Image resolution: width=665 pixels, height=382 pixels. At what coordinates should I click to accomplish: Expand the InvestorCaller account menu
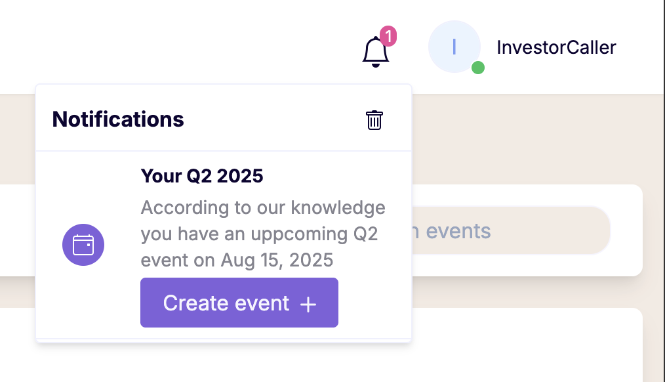(x=556, y=47)
